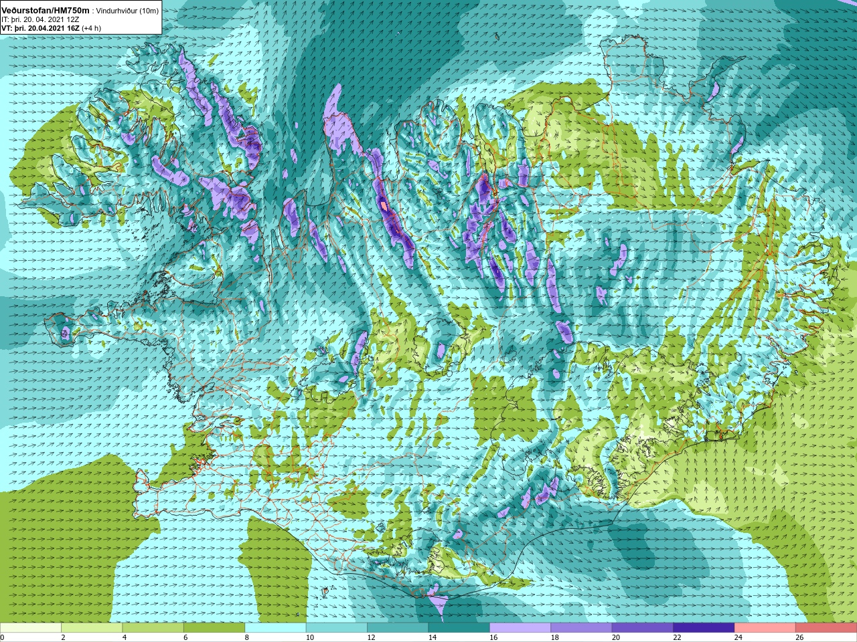Click the salmon legend swatch above 26
The image size is (857, 642).
point(826,628)
